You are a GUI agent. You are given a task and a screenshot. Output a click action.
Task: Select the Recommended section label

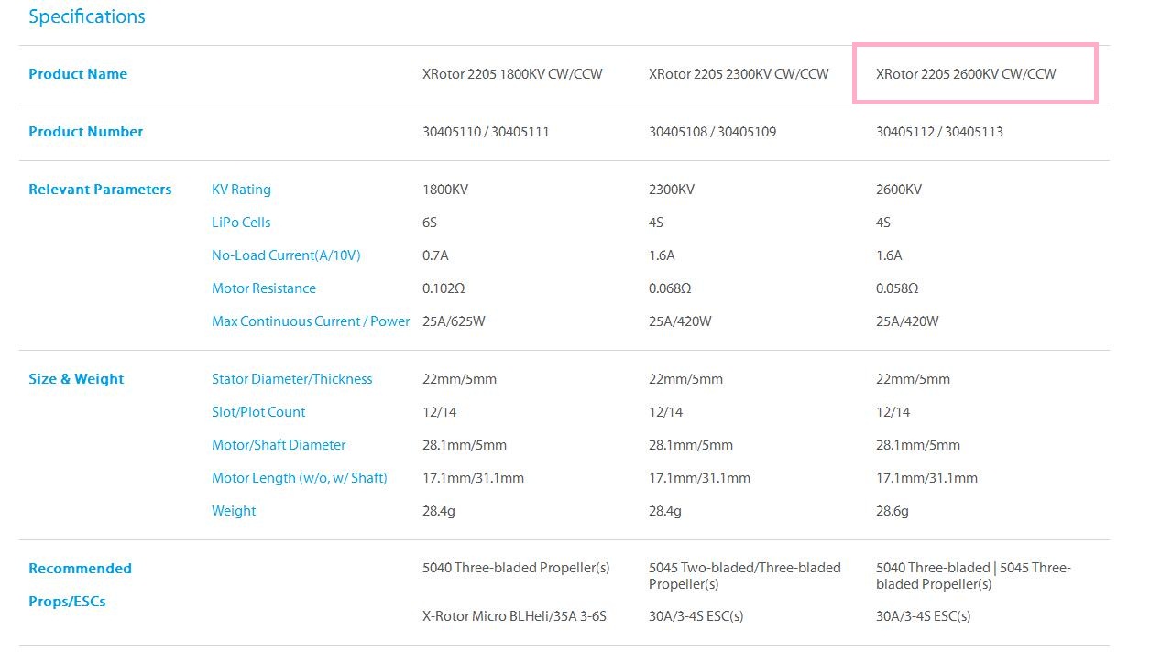80,569
